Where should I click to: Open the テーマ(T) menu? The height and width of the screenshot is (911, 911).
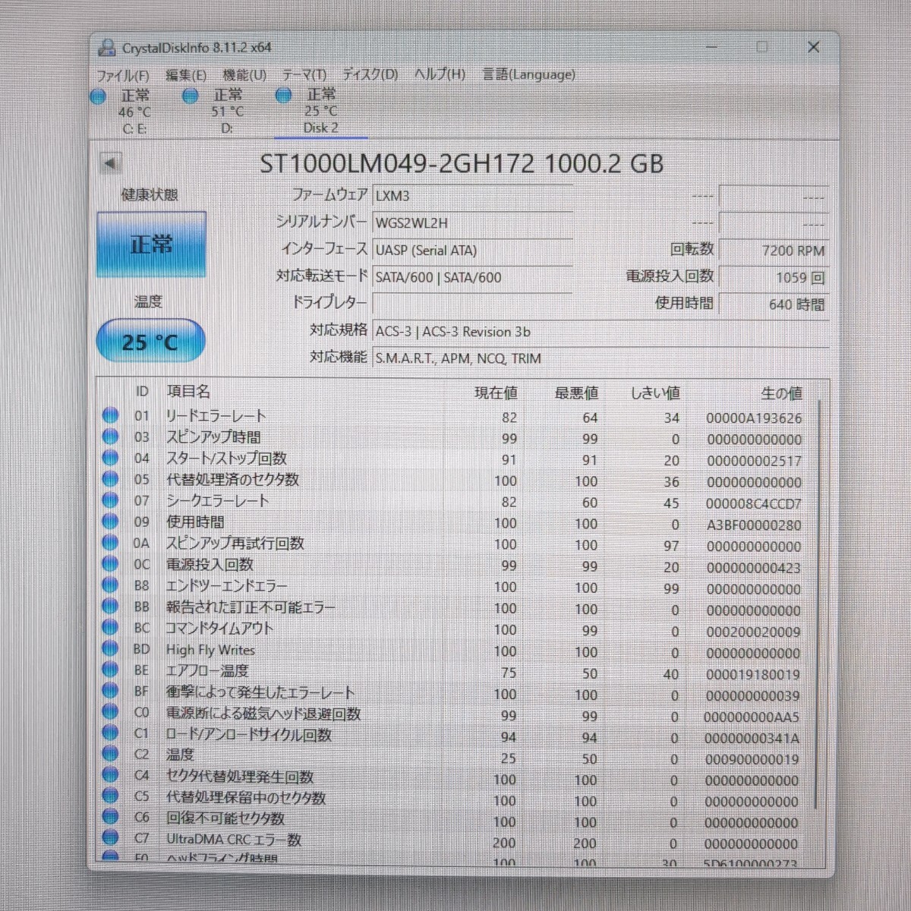pyautogui.click(x=304, y=74)
